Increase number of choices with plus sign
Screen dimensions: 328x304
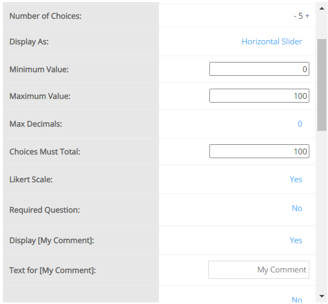click(307, 16)
